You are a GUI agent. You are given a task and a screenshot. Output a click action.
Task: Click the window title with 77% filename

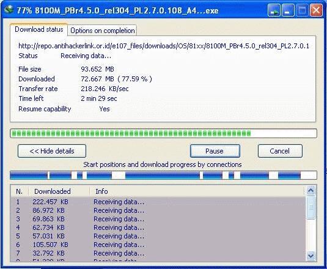pos(117,10)
